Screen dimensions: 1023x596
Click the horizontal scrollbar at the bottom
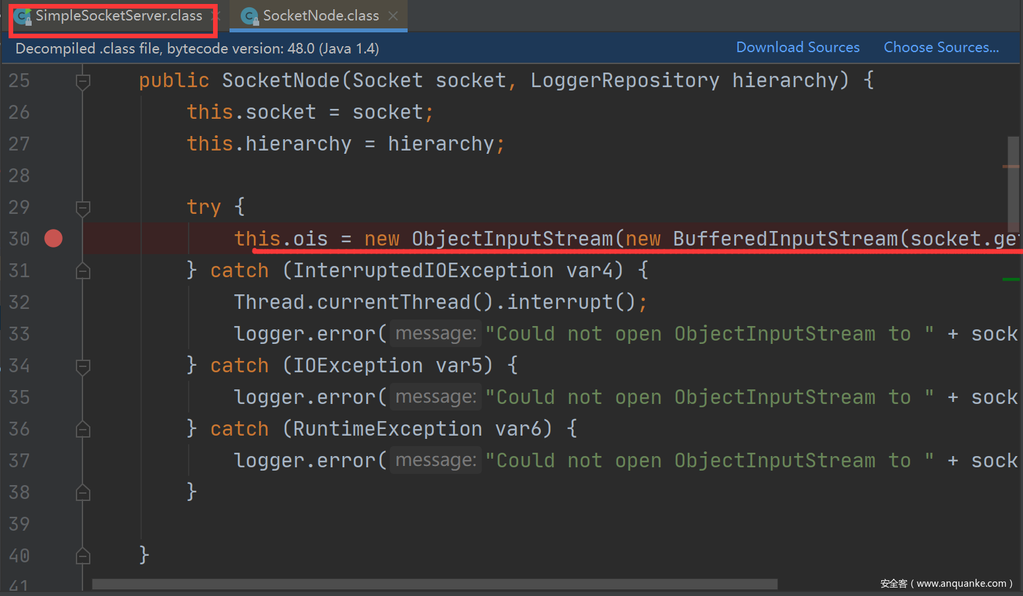pyautogui.click(x=434, y=584)
